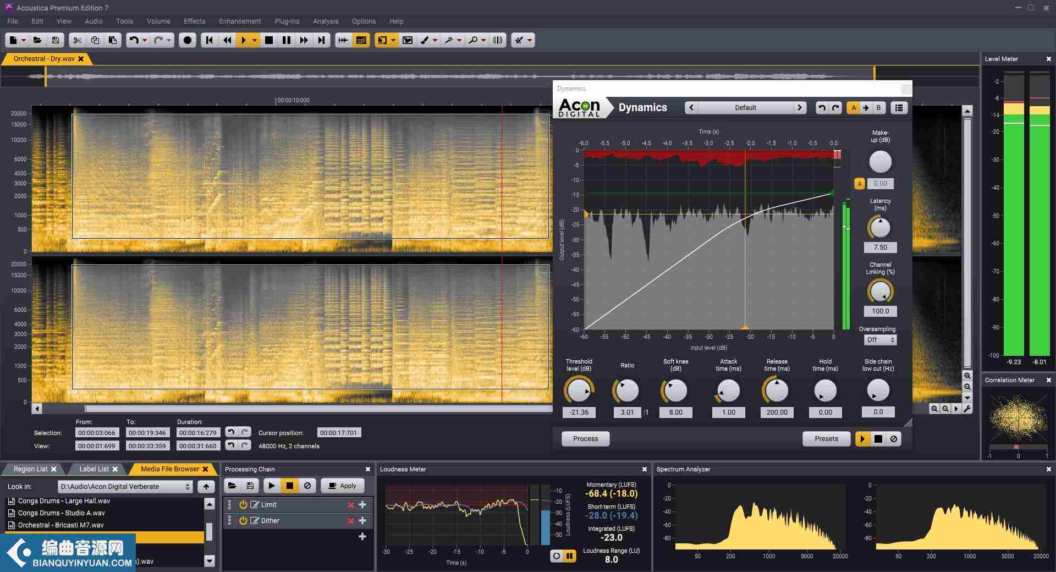Select next preset arrow in Dynamics

coord(800,108)
